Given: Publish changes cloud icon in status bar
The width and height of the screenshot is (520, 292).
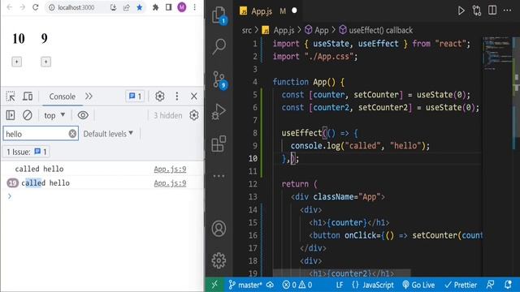Looking at the screenshot, I should tap(270, 285).
